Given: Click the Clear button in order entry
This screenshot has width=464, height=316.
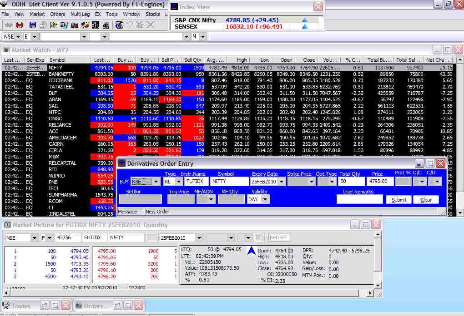Looking at the screenshot, I should [x=426, y=200].
